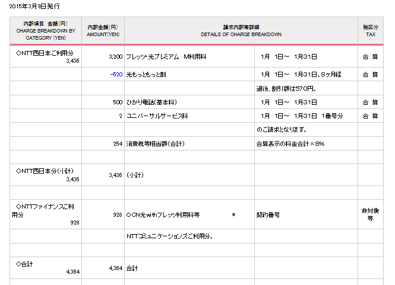The height and width of the screenshot is (285, 395).
Task: Click the 非対象等 tax classification cell
Action: pos(370,214)
